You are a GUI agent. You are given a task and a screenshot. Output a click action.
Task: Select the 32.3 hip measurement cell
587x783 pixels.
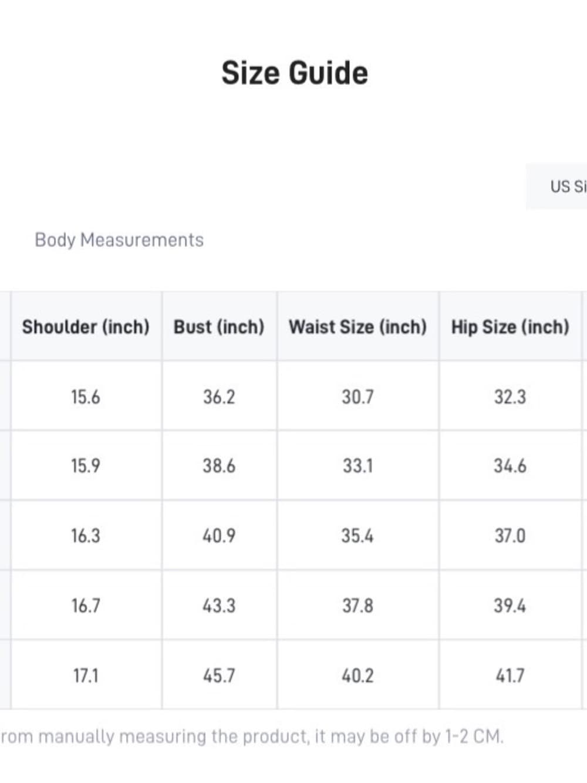coord(510,396)
